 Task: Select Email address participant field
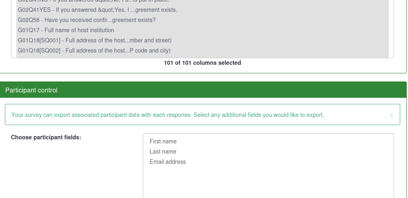click(x=168, y=162)
